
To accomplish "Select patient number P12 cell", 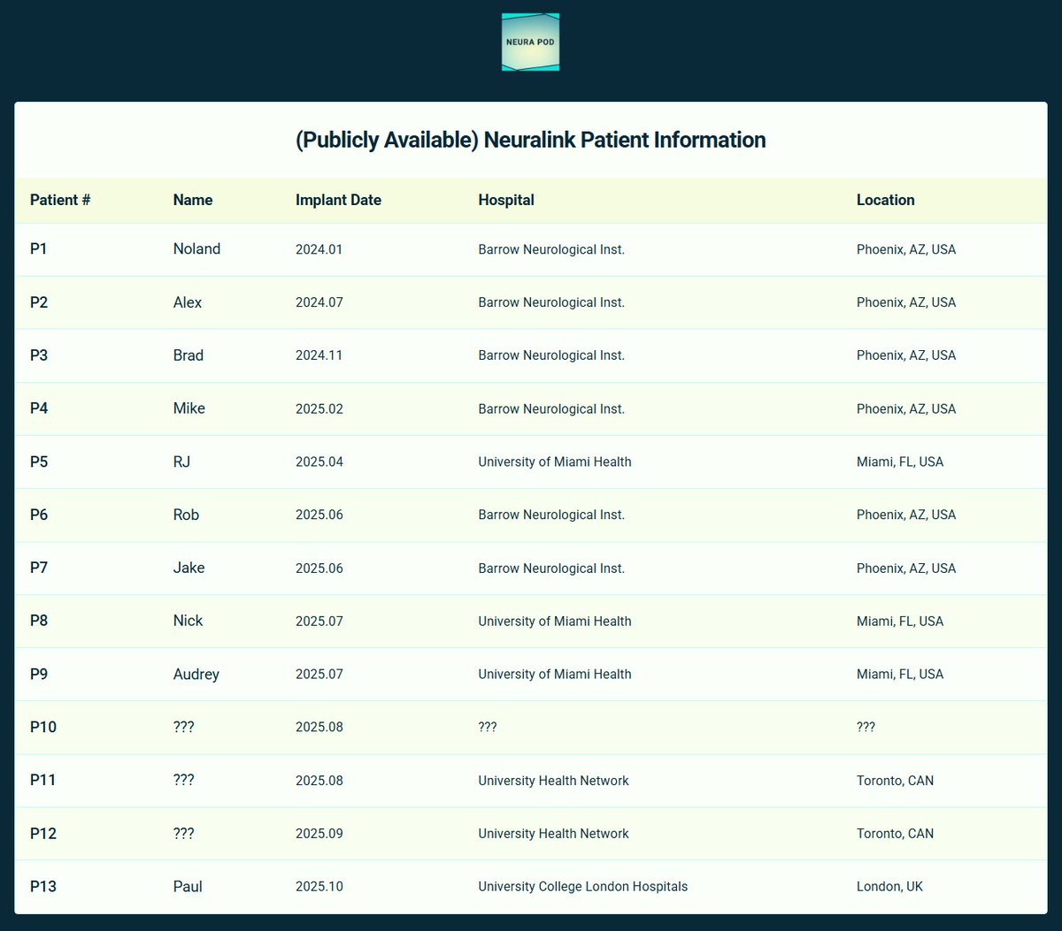I will tap(43, 833).
